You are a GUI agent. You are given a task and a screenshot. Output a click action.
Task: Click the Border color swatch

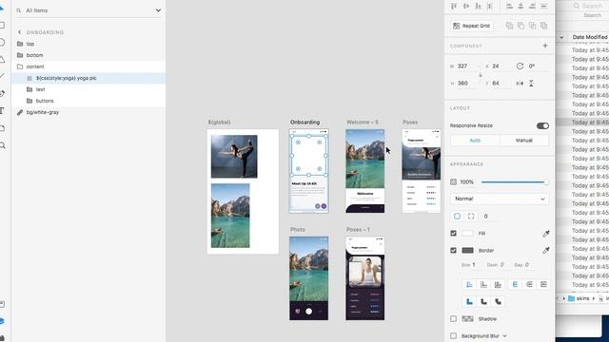coord(467,251)
